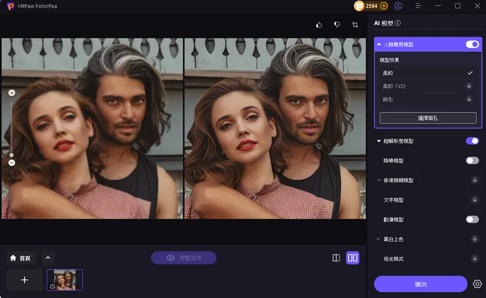Toggle the 人臉專用模型 switch
Screen dimensions: 486x298
[472, 45]
